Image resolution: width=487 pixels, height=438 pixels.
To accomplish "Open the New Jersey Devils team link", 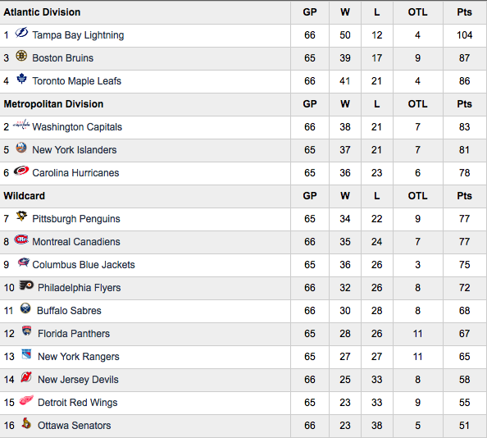I will (x=78, y=380).
